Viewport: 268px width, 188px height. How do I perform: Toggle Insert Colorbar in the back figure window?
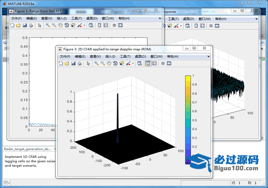point(196,26)
